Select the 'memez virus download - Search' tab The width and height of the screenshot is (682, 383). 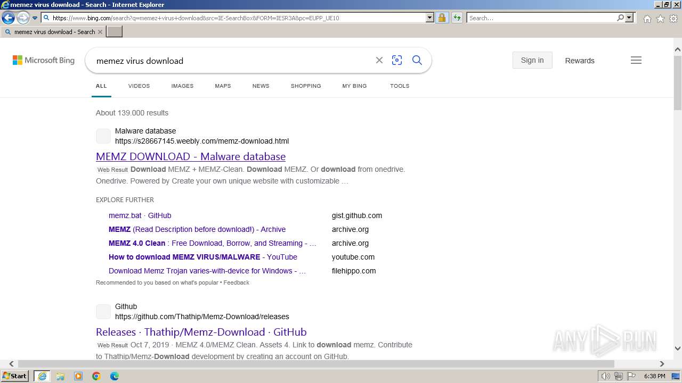tap(53, 32)
